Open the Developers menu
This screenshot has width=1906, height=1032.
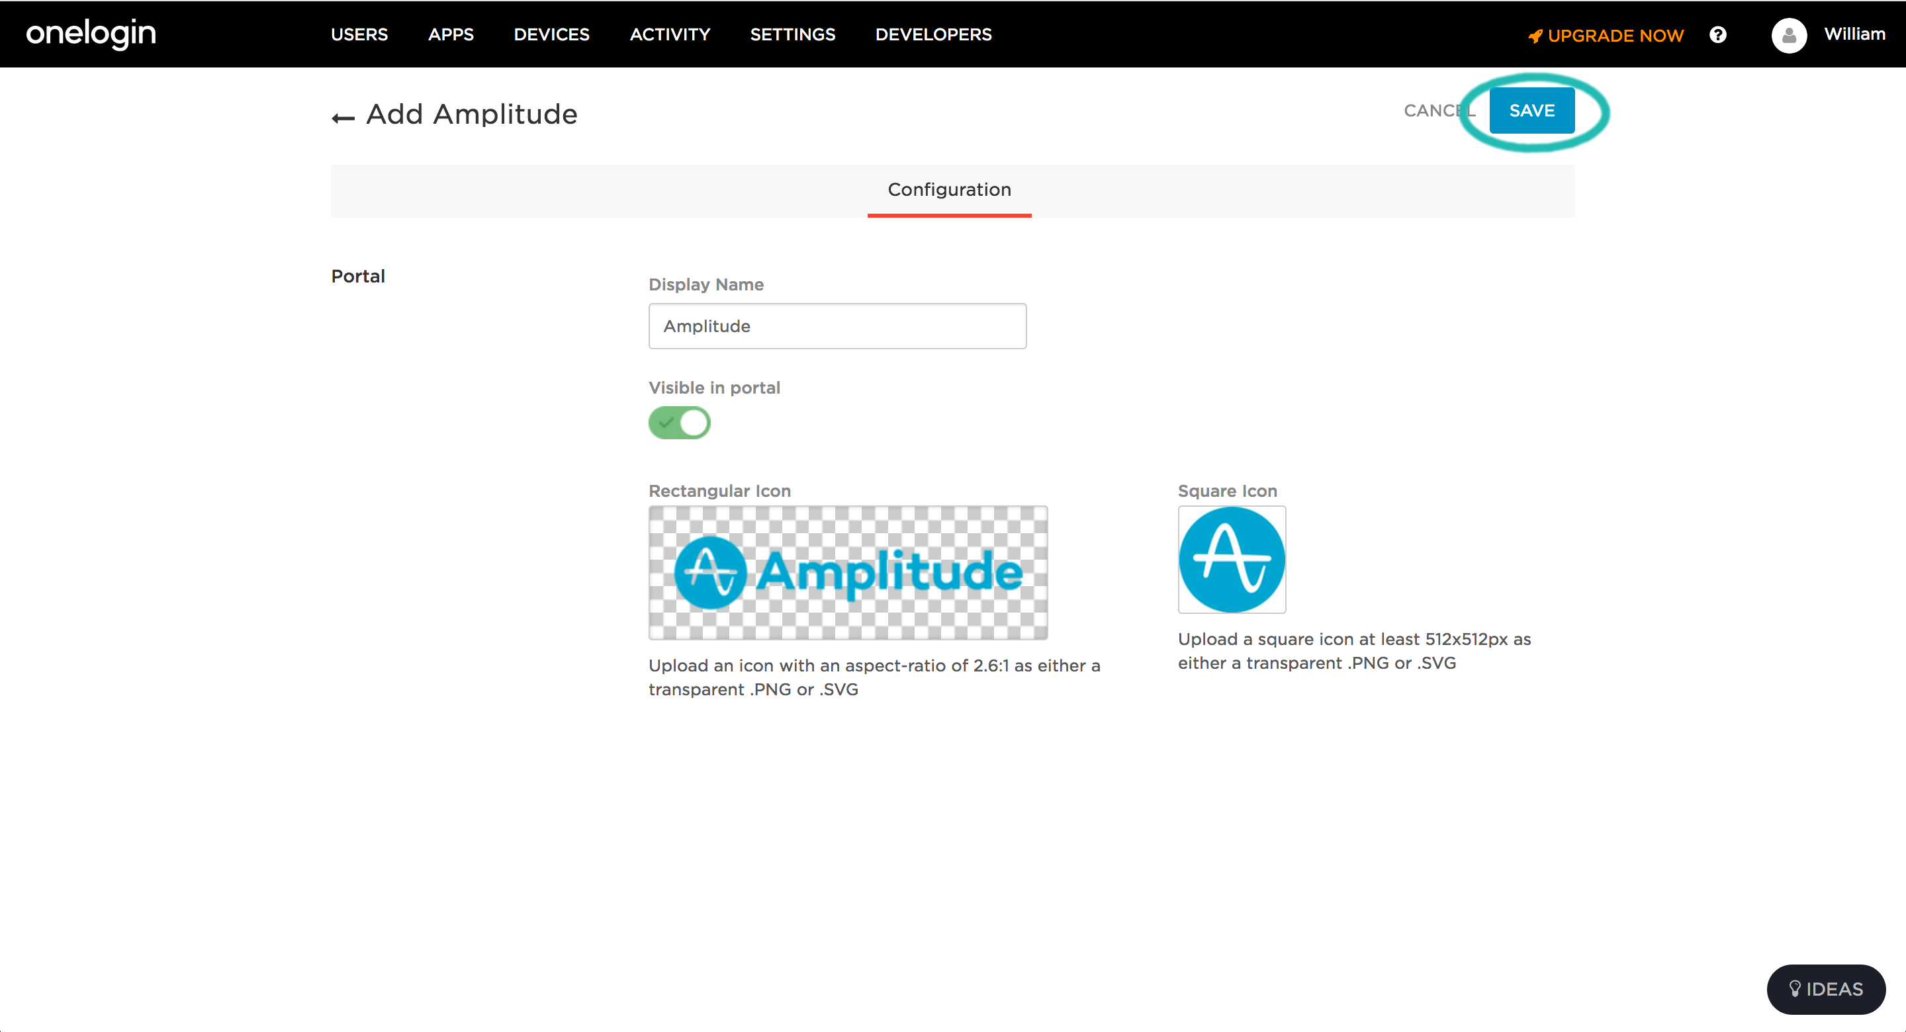pyautogui.click(x=933, y=35)
